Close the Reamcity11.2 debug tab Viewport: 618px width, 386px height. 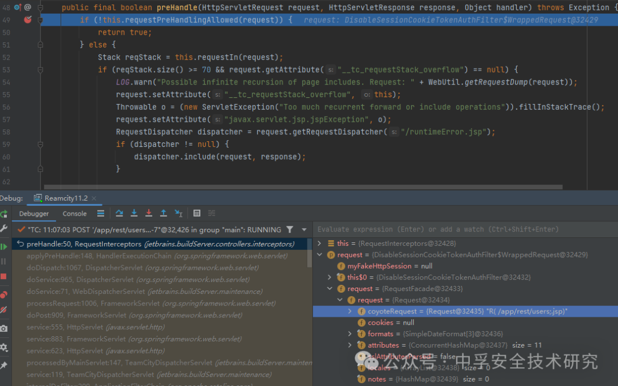pyautogui.click(x=94, y=198)
